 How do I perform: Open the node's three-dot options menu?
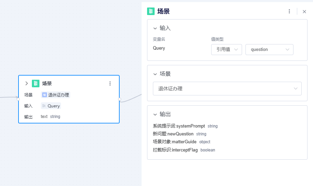point(110,83)
